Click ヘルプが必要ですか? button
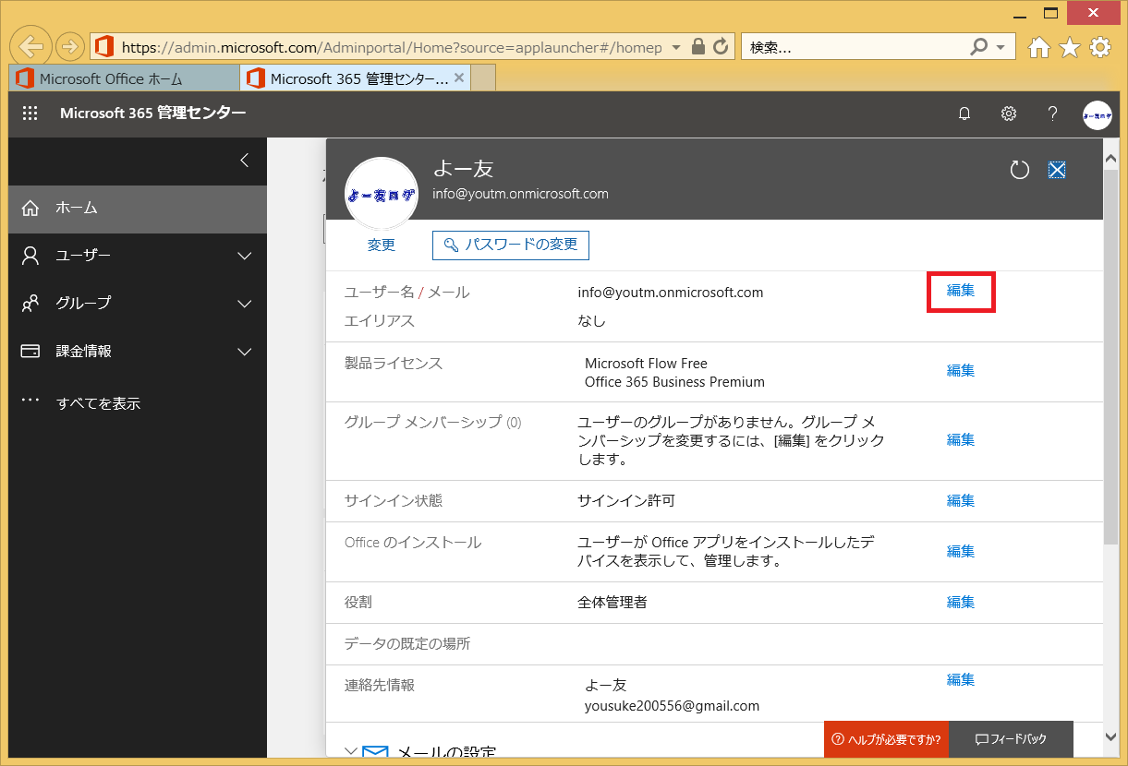Image resolution: width=1128 pixels, height=766 pixels. coord(885,739)
